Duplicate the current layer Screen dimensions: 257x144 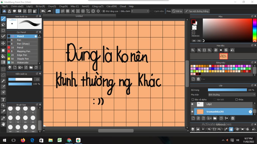[x=221, y=118]
